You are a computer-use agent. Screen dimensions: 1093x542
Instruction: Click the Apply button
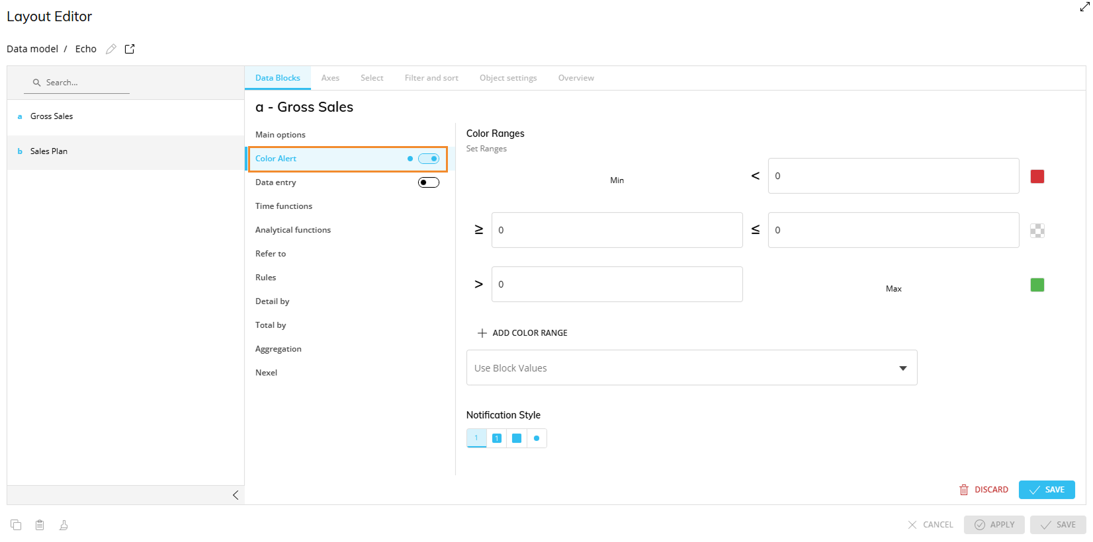point(994,525)
